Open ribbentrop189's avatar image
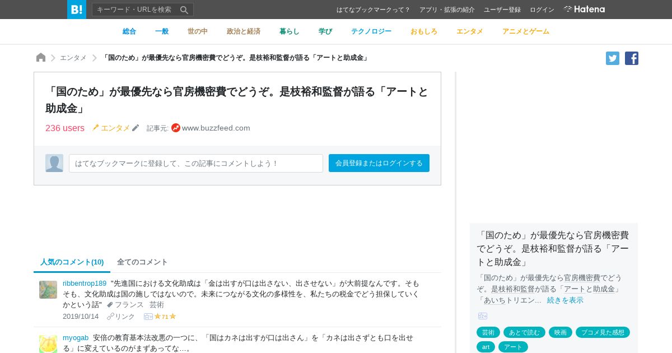The image size is (672, 353). pos(48,290)
